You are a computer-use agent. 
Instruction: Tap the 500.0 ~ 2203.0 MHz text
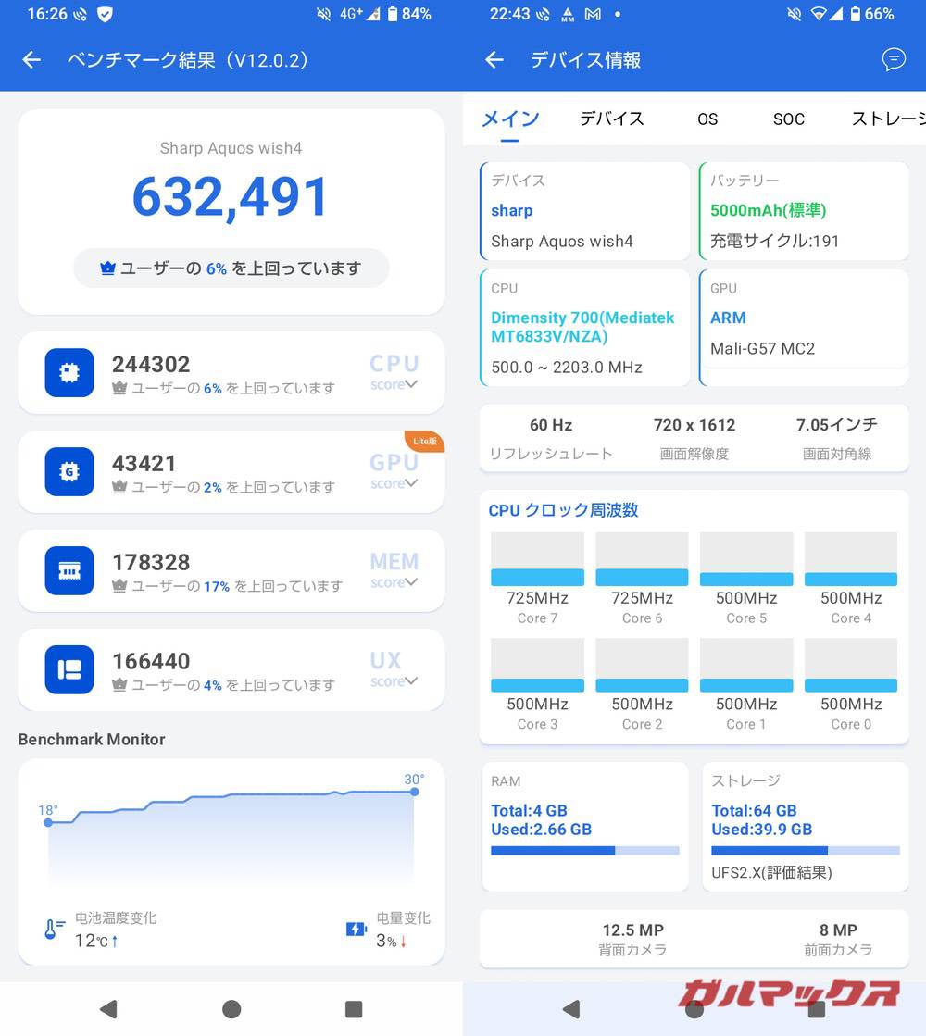[x=567, y=368]
